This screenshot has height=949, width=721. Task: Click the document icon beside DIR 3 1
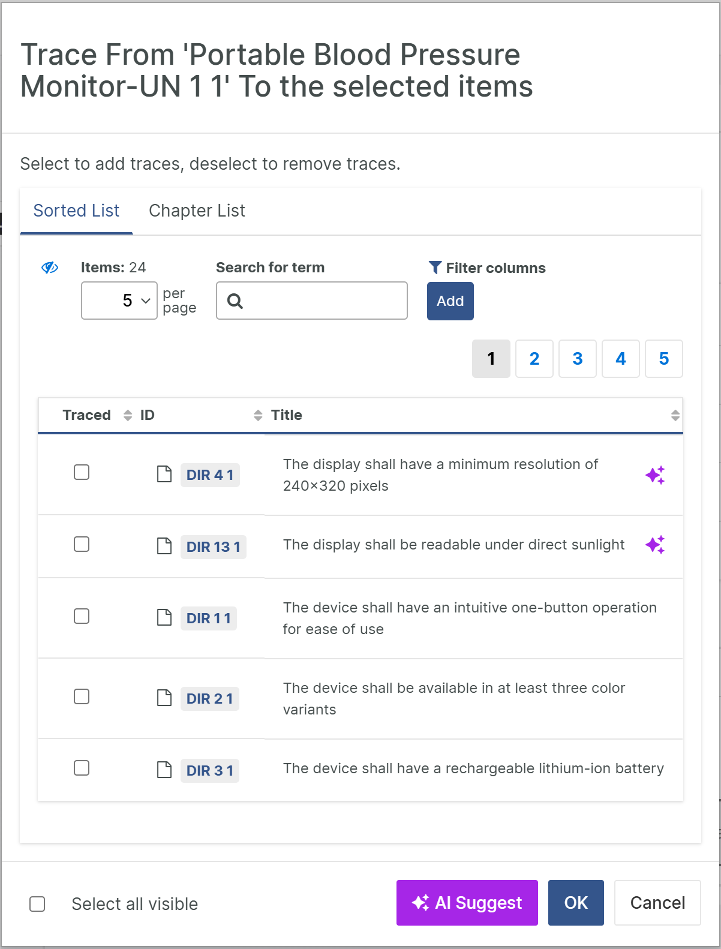(x=164, y=770)
